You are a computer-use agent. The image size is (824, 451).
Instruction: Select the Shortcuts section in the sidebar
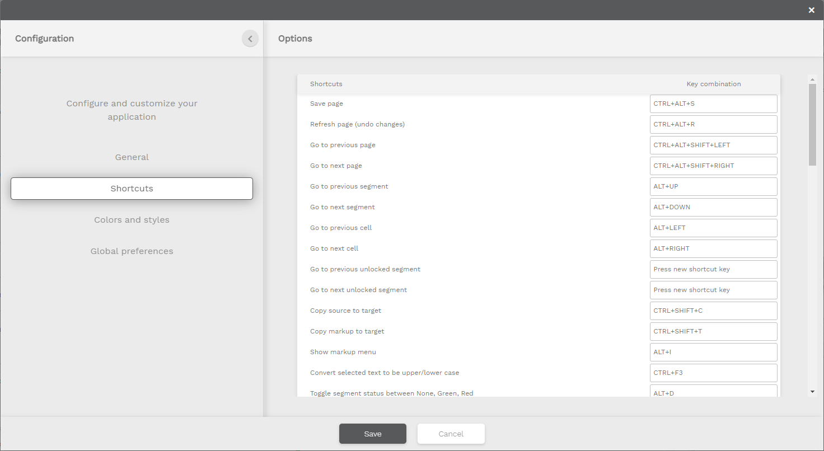pos(132,189)
